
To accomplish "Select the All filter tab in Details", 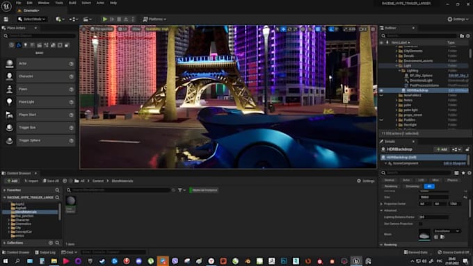I will [429, 186].
